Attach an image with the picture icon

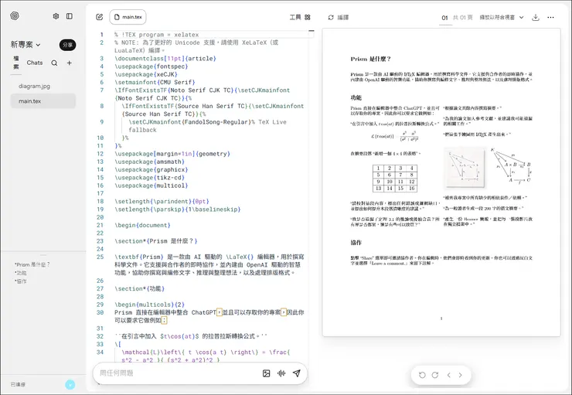point(267,373)
